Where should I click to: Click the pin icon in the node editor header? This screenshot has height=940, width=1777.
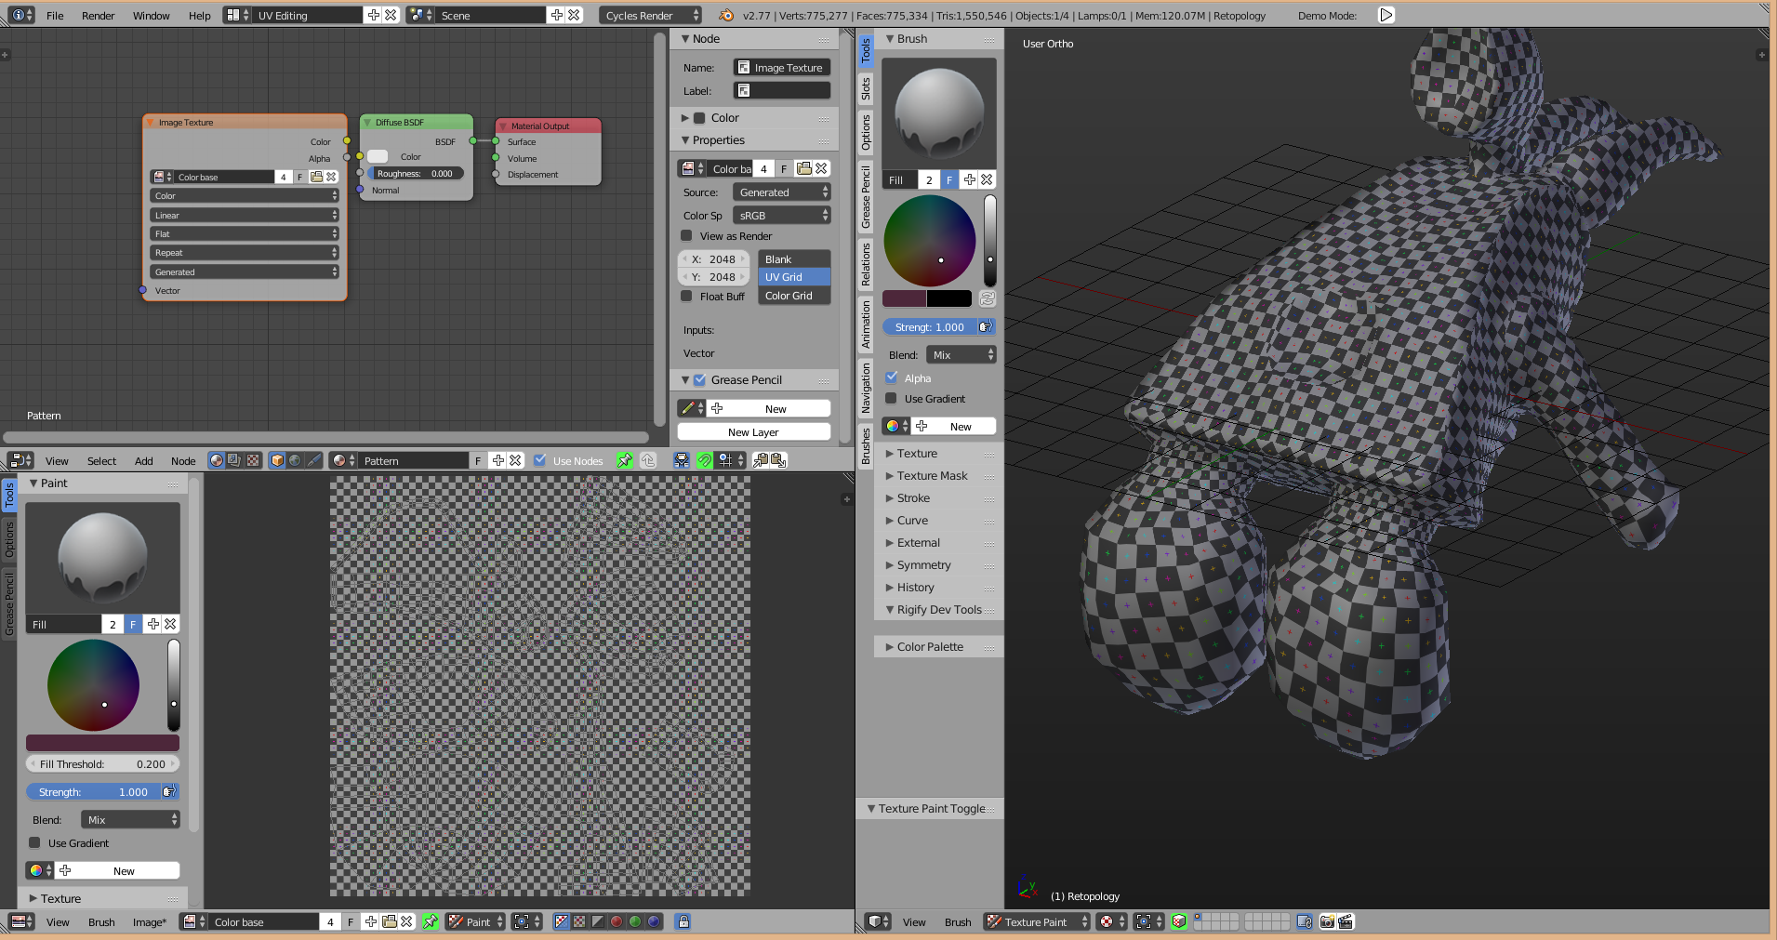tap(625, 460)
